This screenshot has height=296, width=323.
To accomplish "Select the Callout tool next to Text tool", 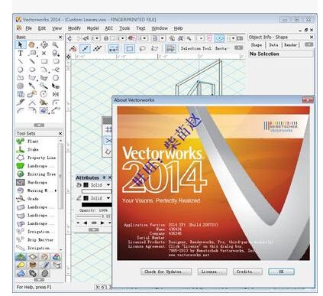I will click(33, 53).
